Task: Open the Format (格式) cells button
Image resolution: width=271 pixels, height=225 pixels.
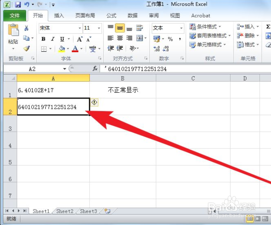Action: [x=248, y=45]
